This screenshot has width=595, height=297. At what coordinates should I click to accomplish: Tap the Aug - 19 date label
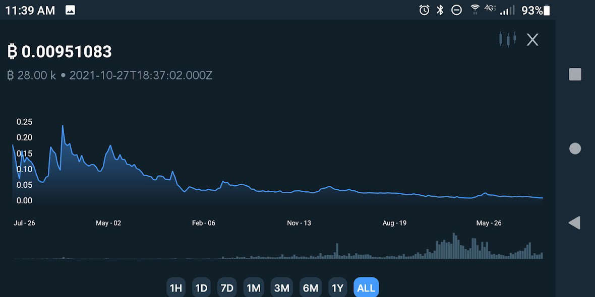click(394, 223)
